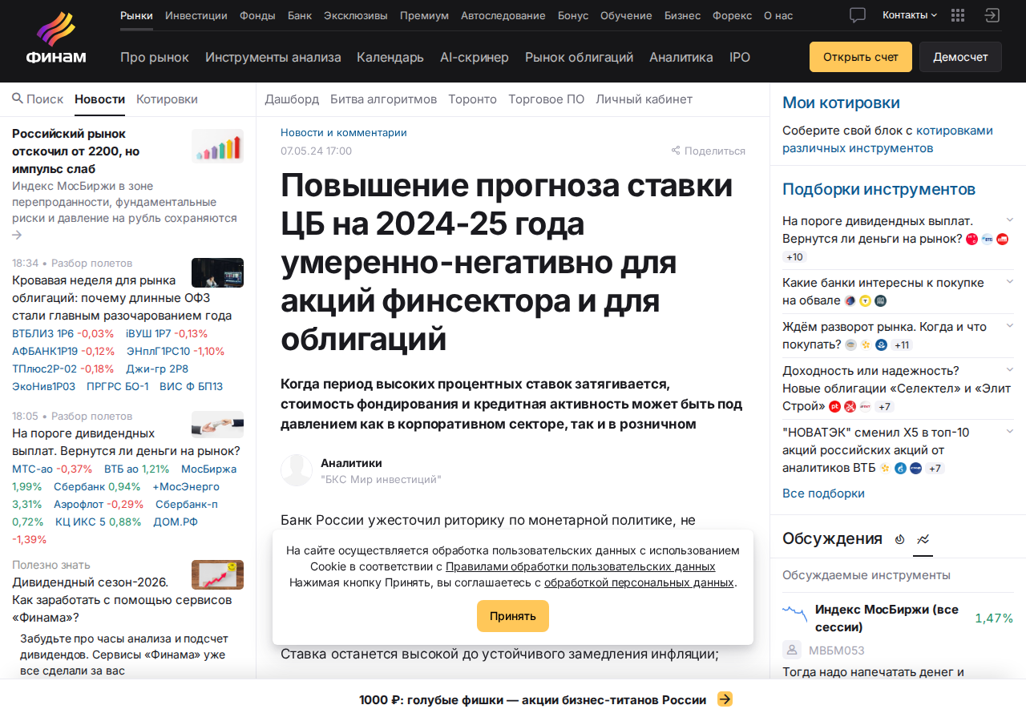Open the Личный кабинет tab

click(644, 99)
